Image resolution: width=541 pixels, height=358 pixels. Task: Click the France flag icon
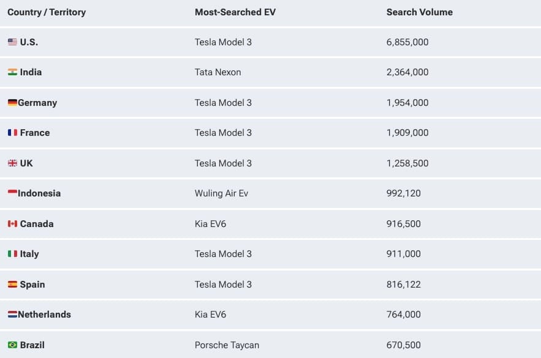(12, 133)
